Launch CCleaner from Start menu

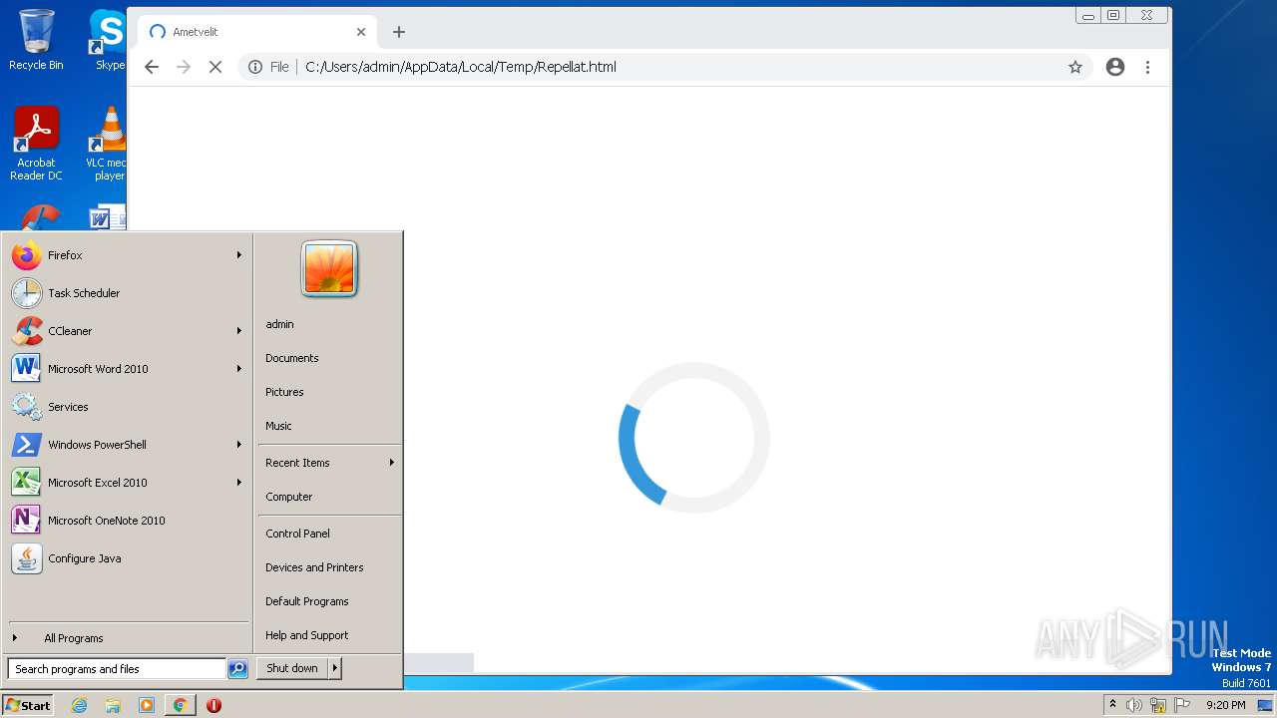click(127, 331)
